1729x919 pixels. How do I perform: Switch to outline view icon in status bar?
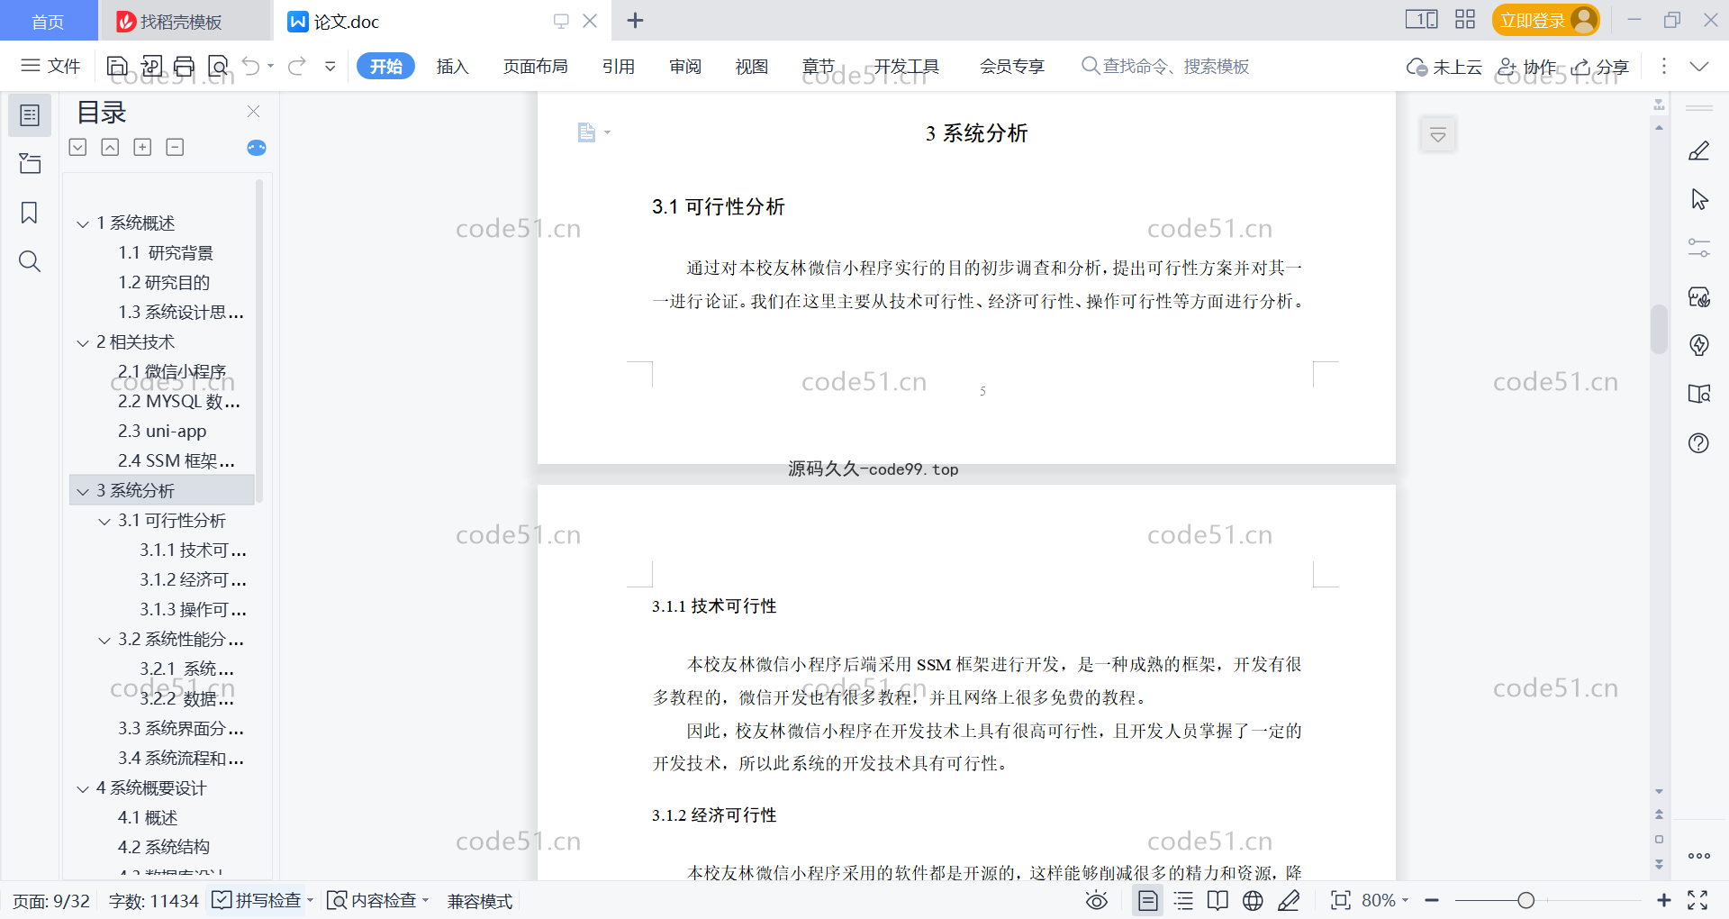(x=1183, y=900)
